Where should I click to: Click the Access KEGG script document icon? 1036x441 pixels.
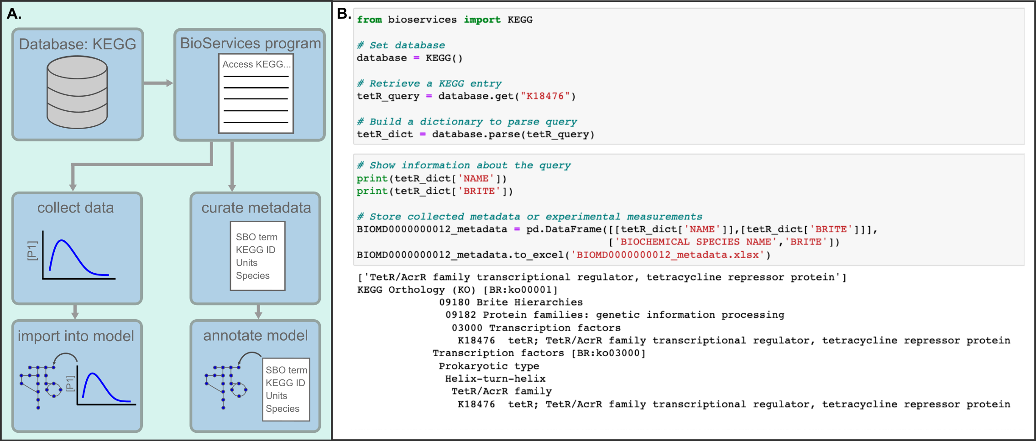point(256,93)
